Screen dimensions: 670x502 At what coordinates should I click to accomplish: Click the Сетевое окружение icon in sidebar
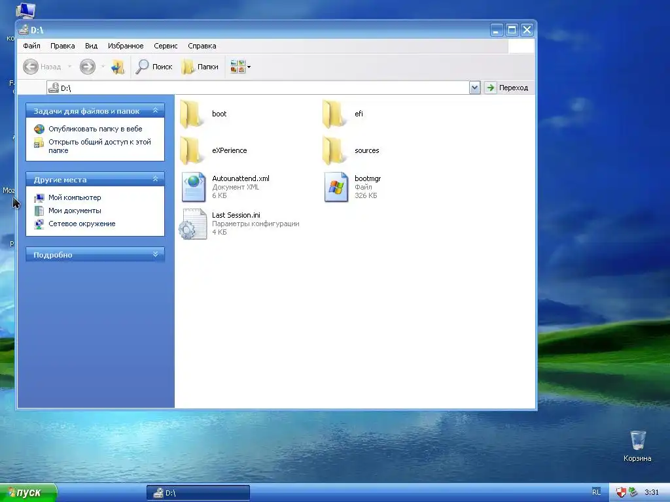pos(39,224)
